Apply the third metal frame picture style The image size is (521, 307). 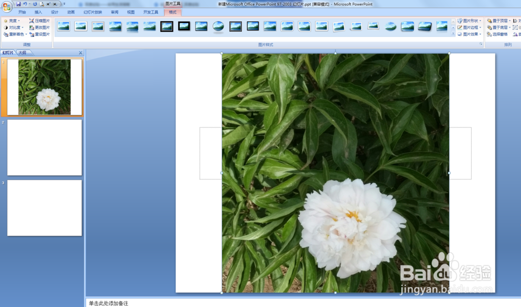click(98, 26)
